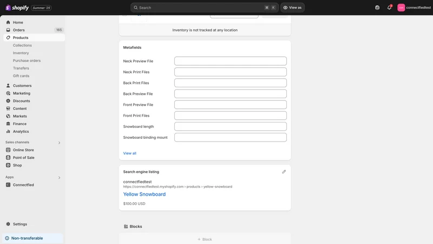Click the Online Store icon
Screen dimensions: 433x244
pos(8,150)
